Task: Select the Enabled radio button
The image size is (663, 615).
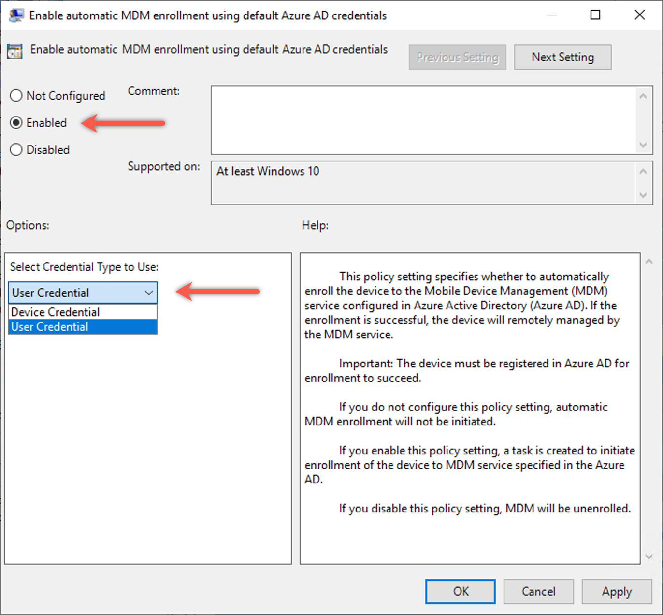Action: tap(15, 123)
